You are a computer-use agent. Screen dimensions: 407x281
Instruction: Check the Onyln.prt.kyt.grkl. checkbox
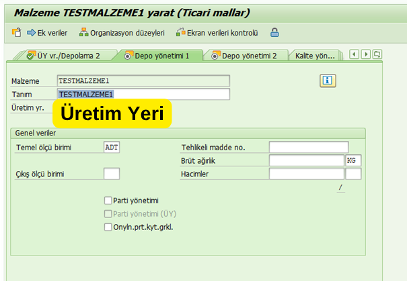108,227
